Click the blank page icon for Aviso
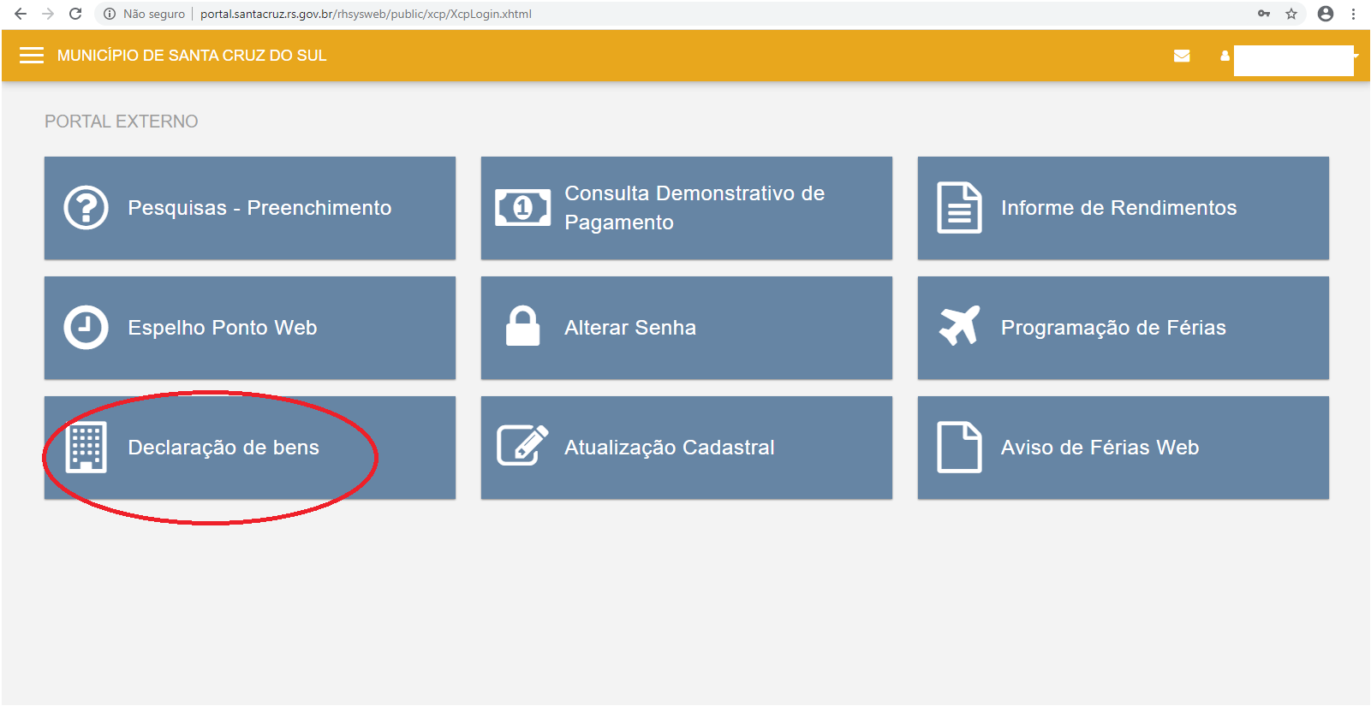 (x=959, y=447)
